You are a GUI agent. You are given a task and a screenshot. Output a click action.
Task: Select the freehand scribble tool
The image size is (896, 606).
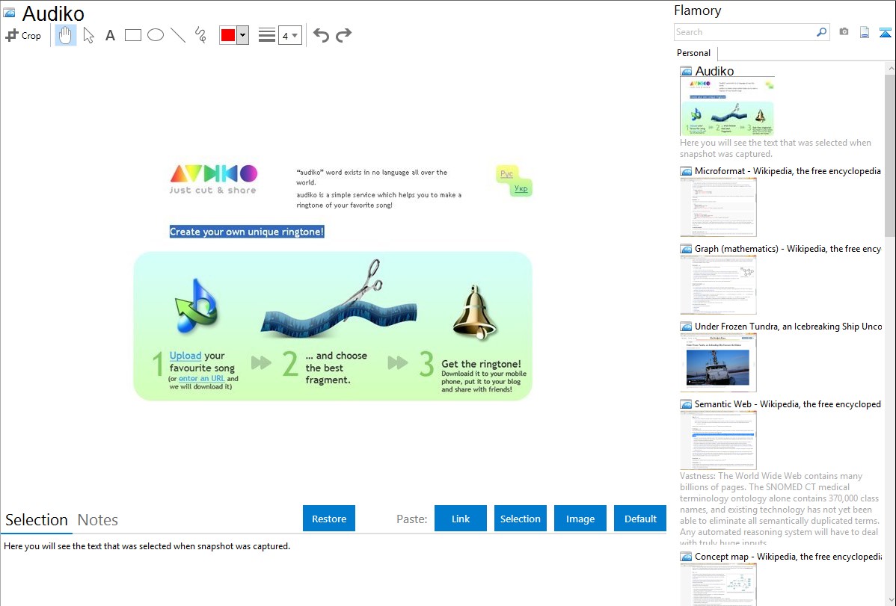200,35
